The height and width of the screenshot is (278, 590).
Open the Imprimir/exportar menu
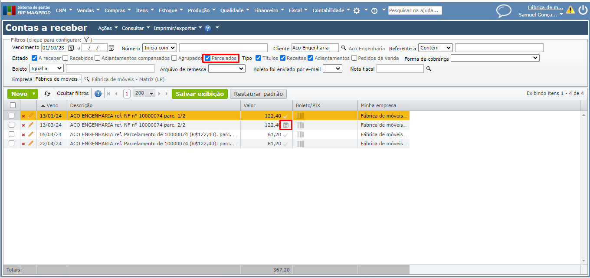pos(178,28)
